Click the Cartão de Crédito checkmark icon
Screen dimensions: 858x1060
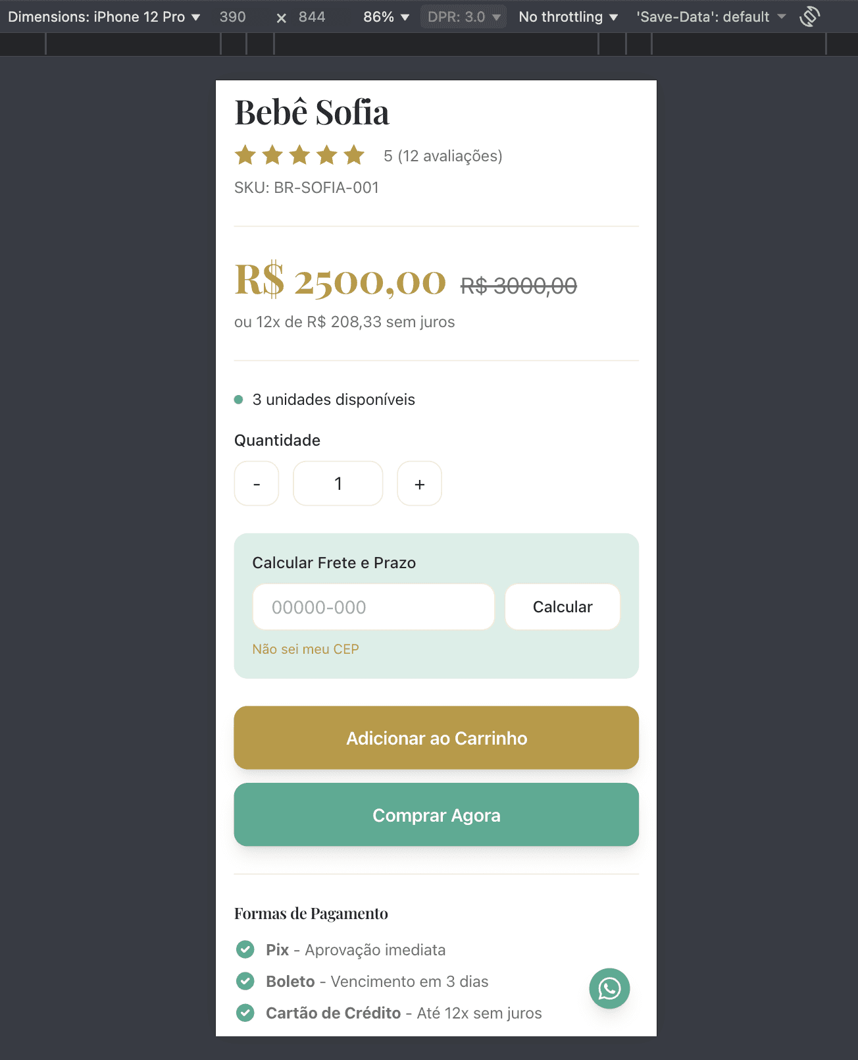pyautogui.click(x=245, y=1013)
